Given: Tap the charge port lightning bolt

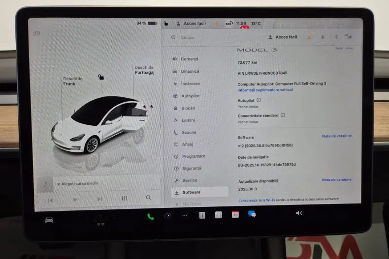Looking at the screenshot, I should 152,107.
